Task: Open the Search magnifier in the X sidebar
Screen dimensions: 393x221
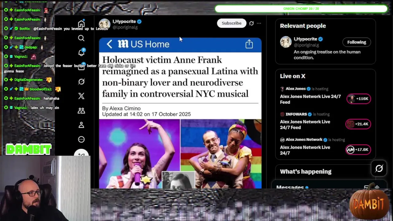Action: tap(81, 38)
